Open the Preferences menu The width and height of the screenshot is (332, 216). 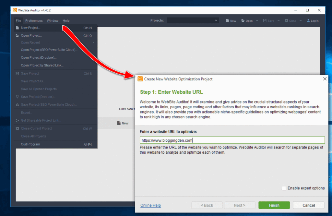click(34, 20)
